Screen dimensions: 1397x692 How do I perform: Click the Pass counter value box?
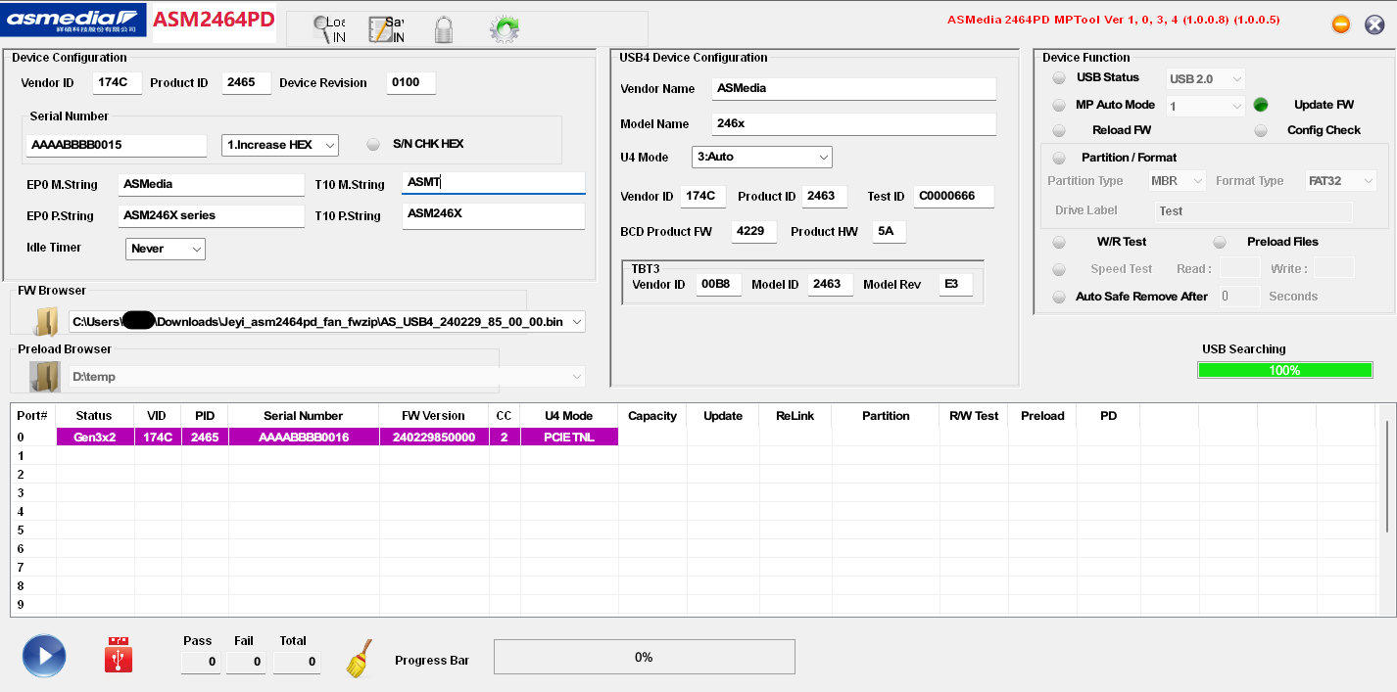tap(201, 663)
